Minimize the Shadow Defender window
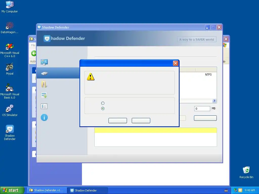Image resolution: width=259 pixels, height=194 pixels. pos(207,27)
